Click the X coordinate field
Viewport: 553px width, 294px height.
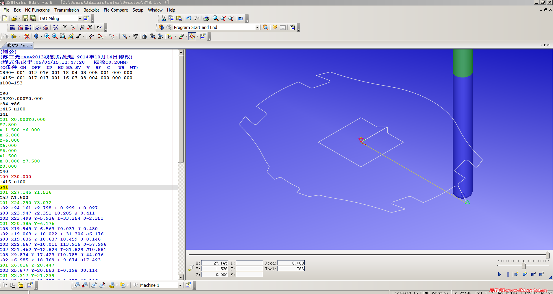point(215,263)
